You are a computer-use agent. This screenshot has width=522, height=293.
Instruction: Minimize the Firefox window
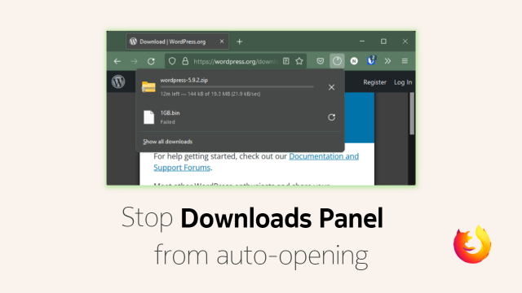click(362, 42)
